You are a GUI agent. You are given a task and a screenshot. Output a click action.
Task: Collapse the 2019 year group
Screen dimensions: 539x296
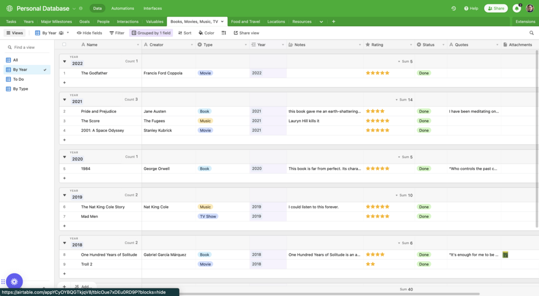point(64,195)
